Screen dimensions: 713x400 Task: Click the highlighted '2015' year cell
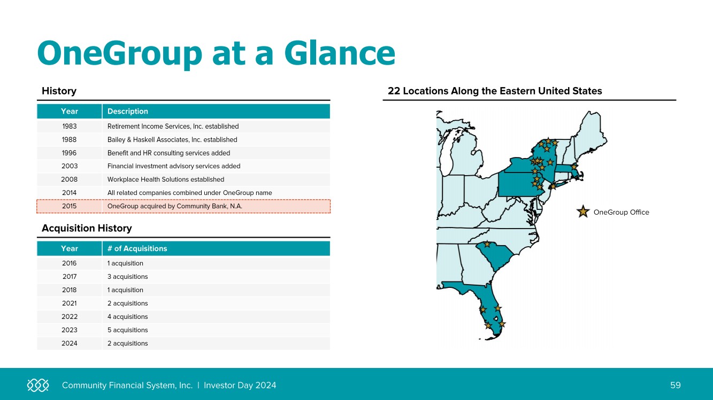coord(70,206)
